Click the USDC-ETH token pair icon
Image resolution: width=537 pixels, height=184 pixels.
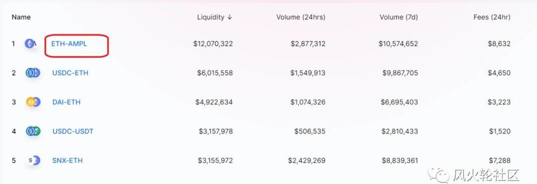[x=33, y=73]
